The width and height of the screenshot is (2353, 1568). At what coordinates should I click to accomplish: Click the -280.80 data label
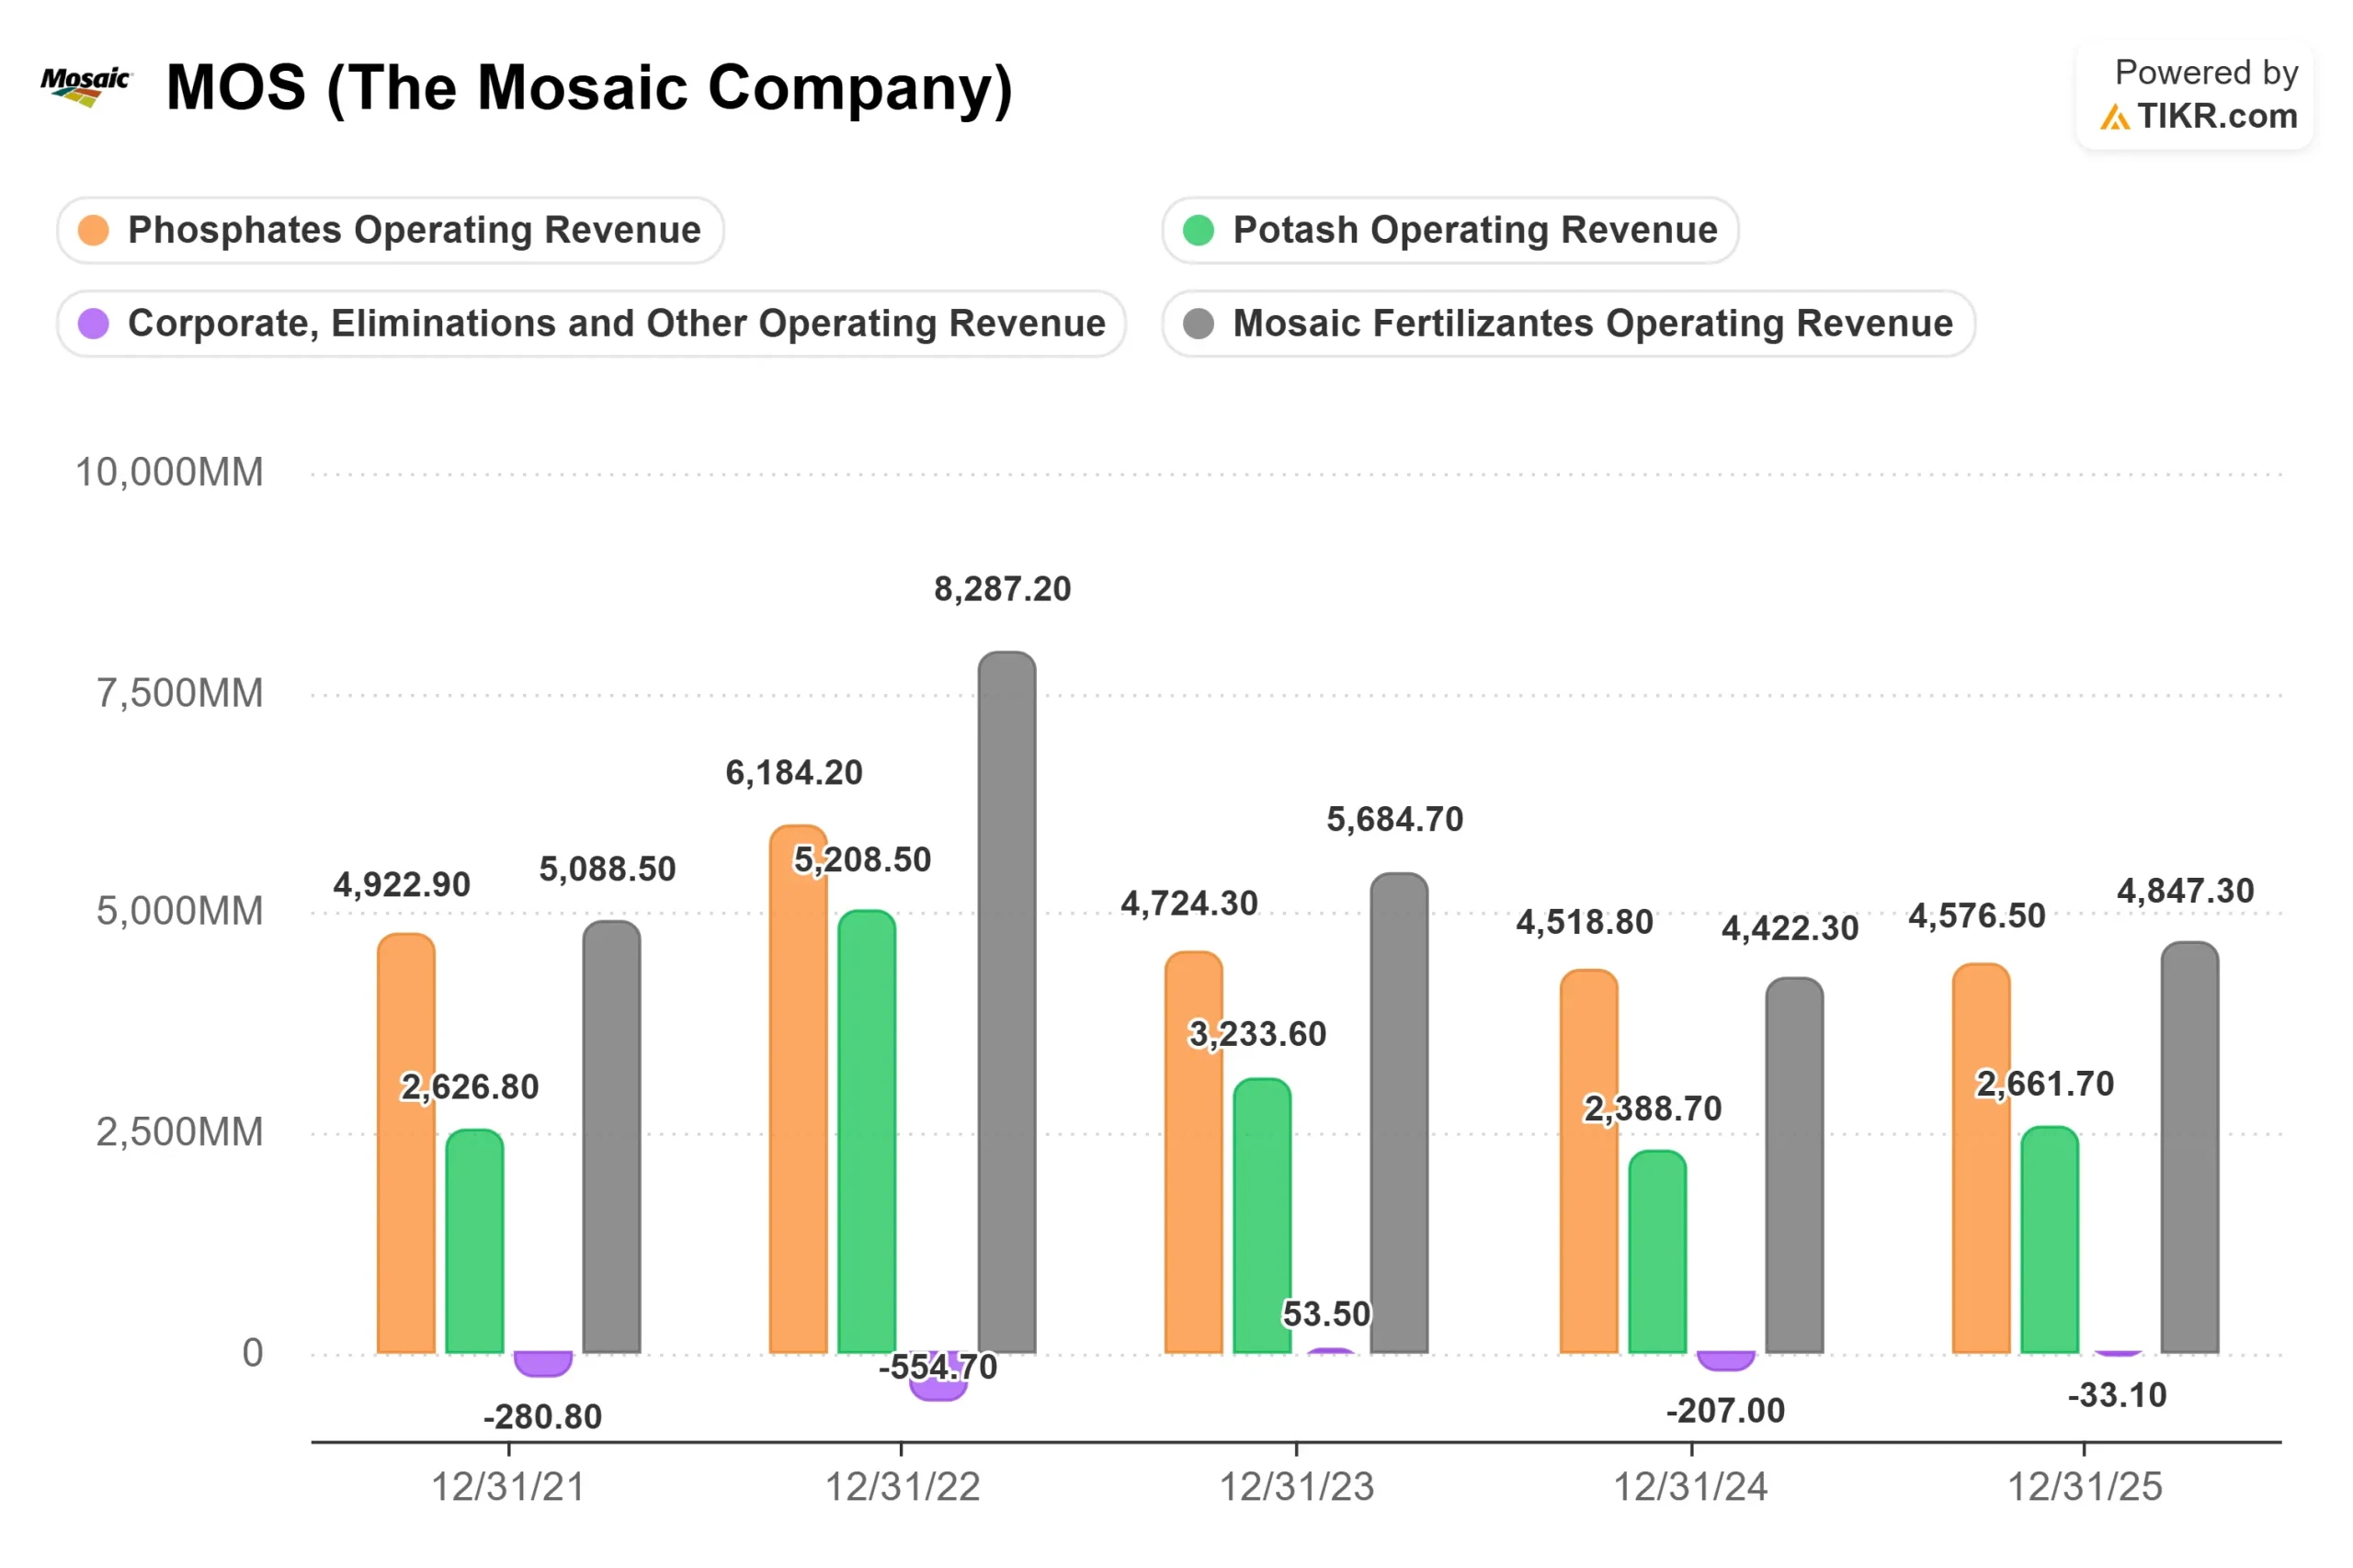click(x=542, y=1416)
